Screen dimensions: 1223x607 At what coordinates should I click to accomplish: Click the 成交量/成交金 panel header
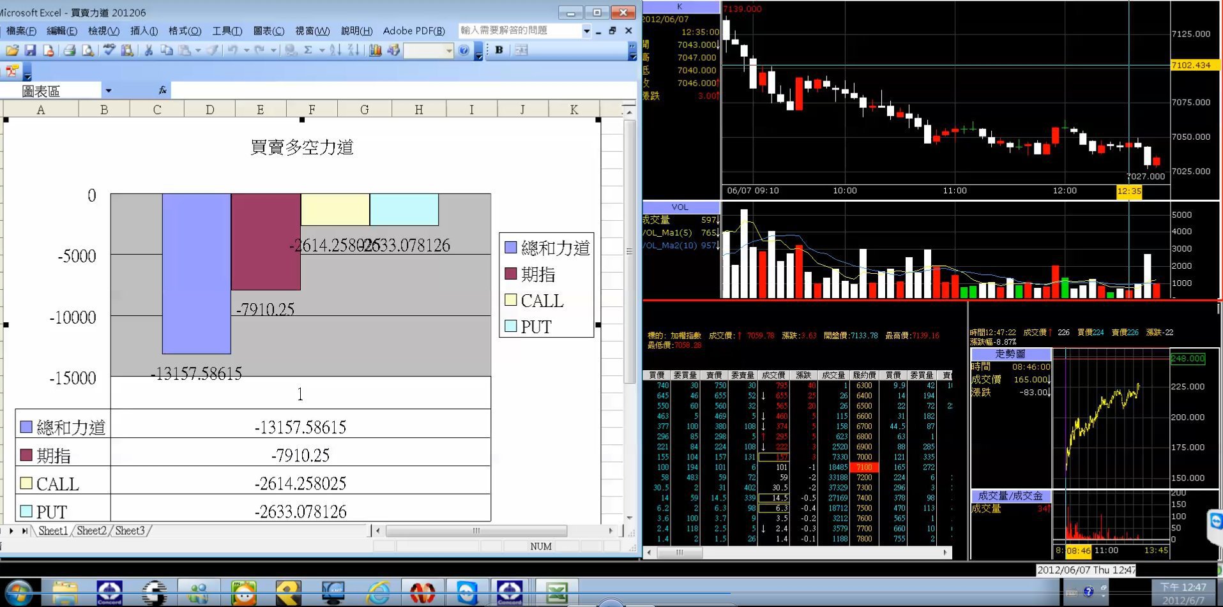[x=1010, y=496]
